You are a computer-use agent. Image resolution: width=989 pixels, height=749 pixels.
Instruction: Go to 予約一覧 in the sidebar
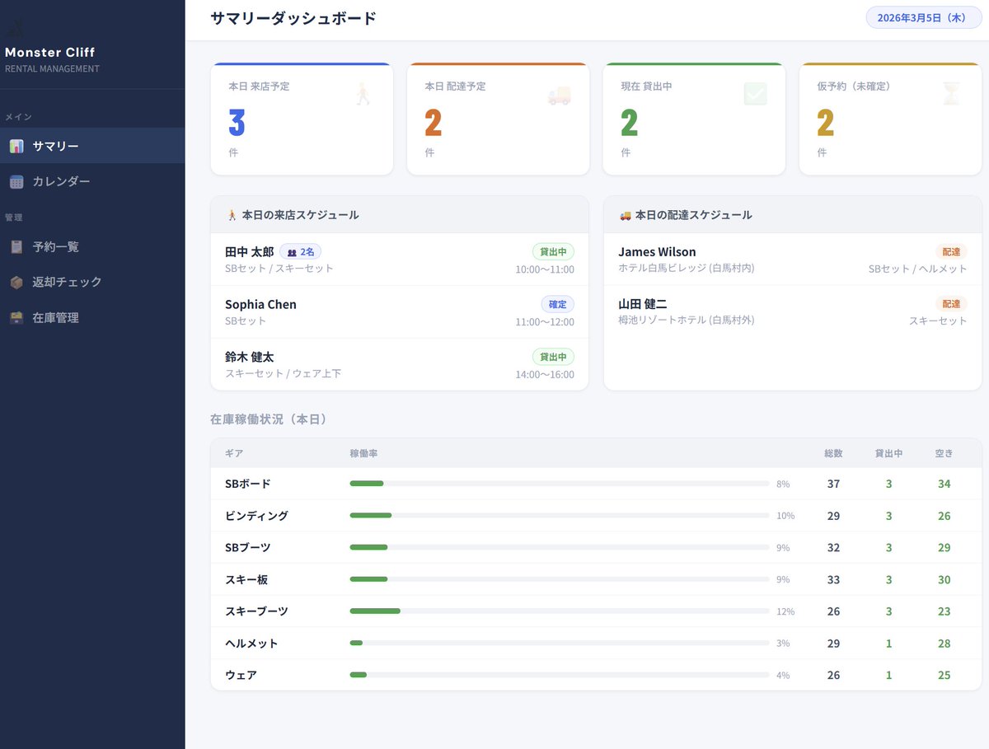tap(92, 246)
